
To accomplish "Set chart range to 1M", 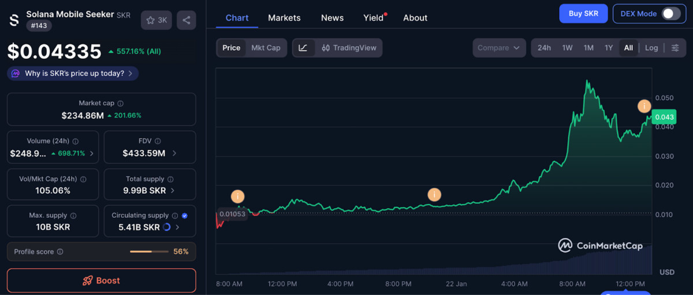I will pos(588,48).
